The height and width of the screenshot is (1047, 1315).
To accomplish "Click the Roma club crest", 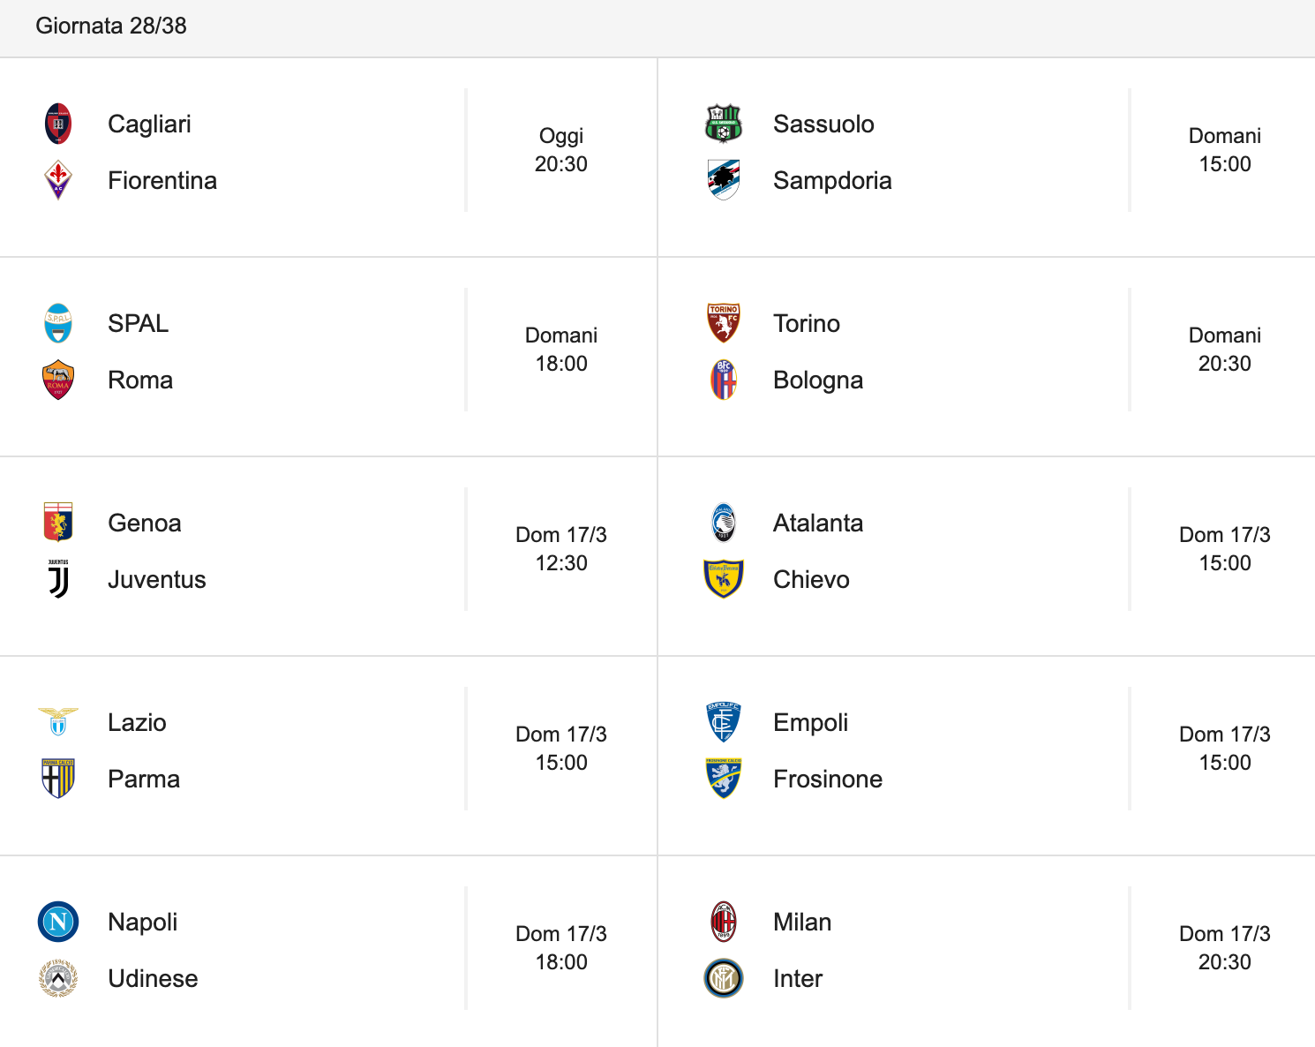I will point(58,380).
